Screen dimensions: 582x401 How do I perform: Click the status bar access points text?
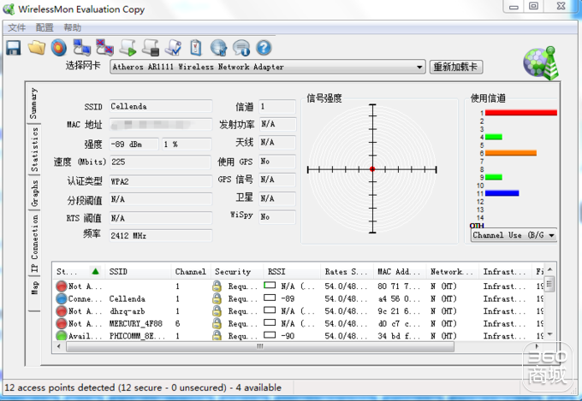143,387
